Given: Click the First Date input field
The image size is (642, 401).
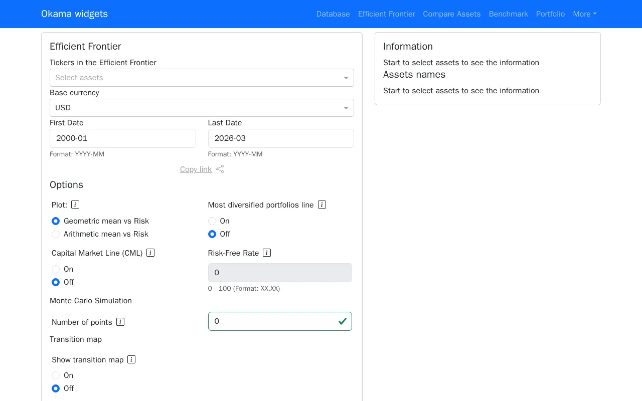Looking at the screenshot, I should click(x=123, y=138).
